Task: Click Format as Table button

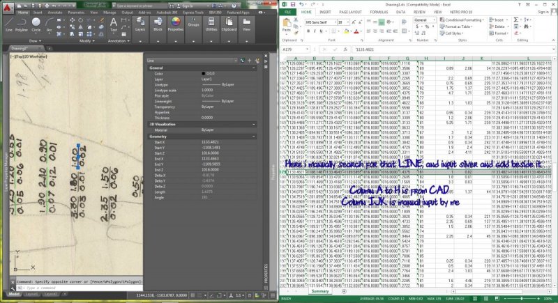Action: tap(456, 26)
